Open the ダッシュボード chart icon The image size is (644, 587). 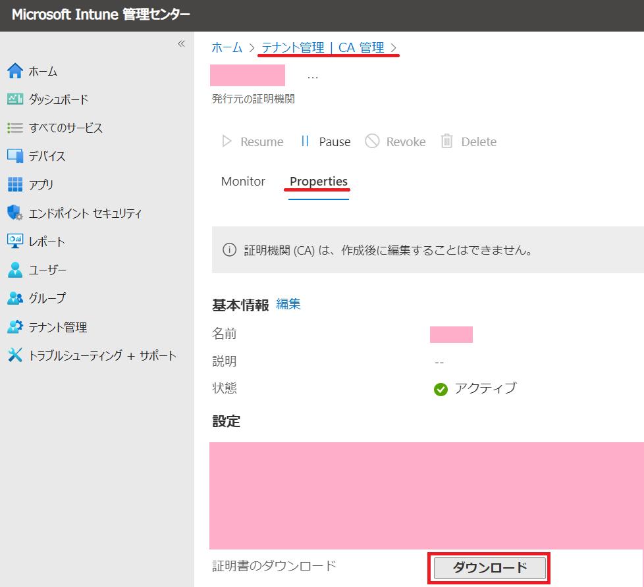point(15,99)
